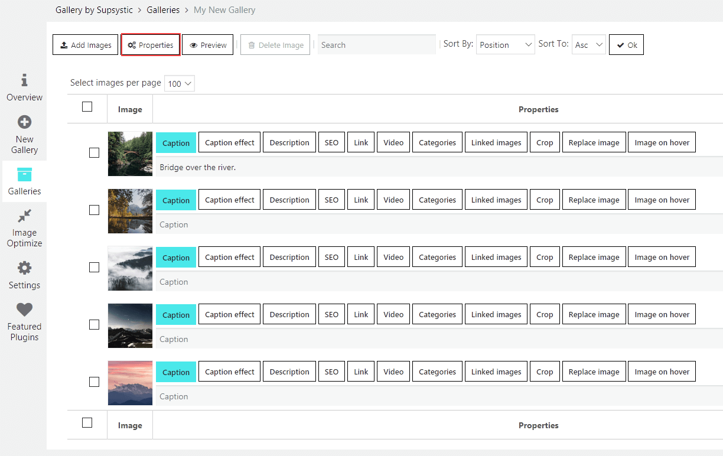This screenshot has width=723, height=456.
Task: Check the pink sunset mountain row checkbox
Action: 94,382
